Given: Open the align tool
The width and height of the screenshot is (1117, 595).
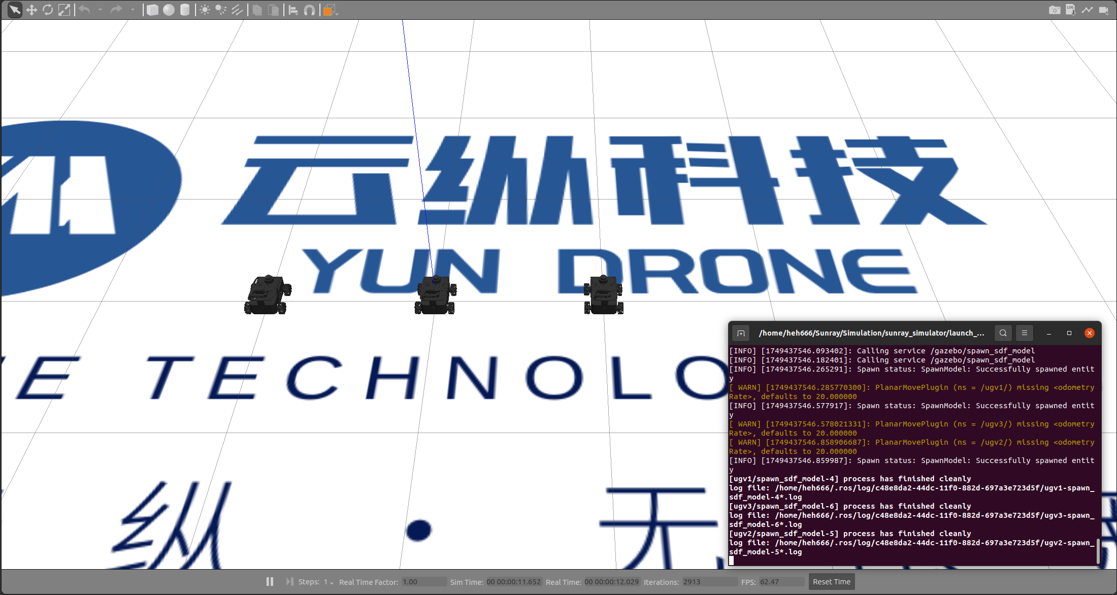Looking at the screenshot, I should pos(293,10).
